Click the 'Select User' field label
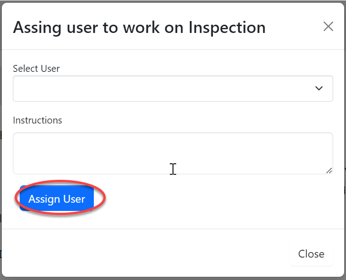 point(36,69)
